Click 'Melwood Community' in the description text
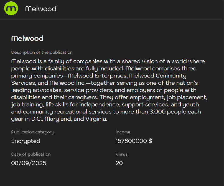 (158, 76)
